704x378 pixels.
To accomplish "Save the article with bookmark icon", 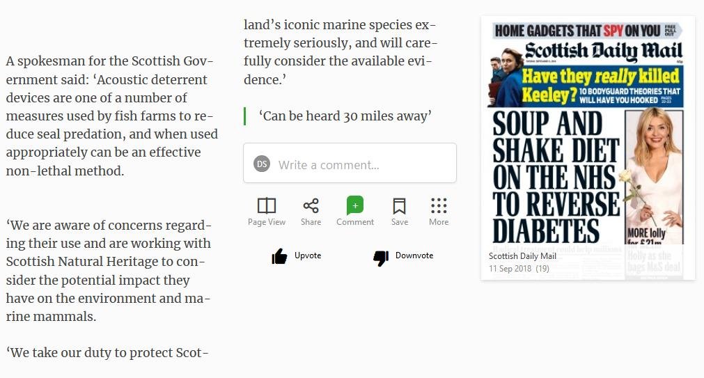I will [399, 206].
